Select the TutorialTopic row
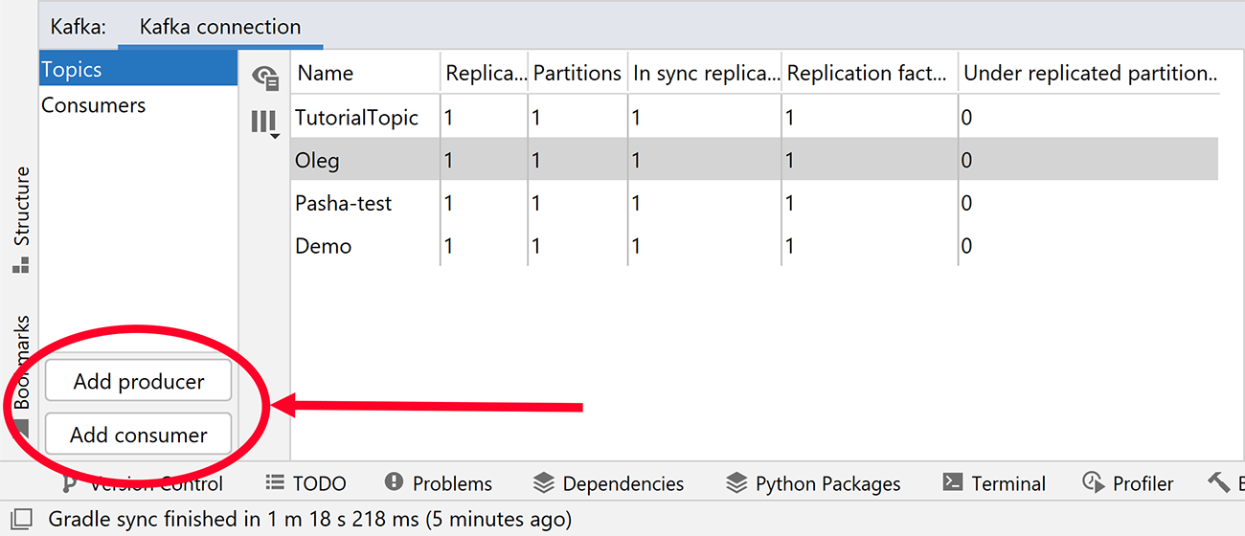This screenshot has width=1245, height=536. pos(755,118)
